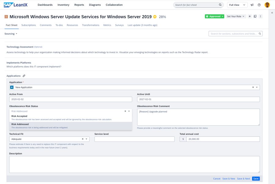This screenshot has height=184, width=275.
Task: Click the link icon beside Applications
Action: [x=24, y=76]
